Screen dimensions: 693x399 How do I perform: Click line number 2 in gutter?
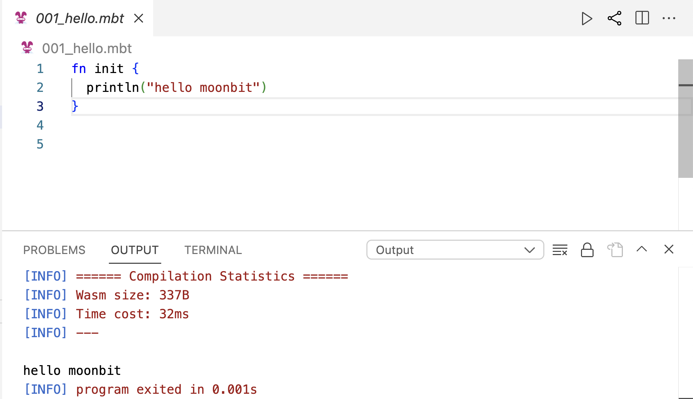pos(40,87)
